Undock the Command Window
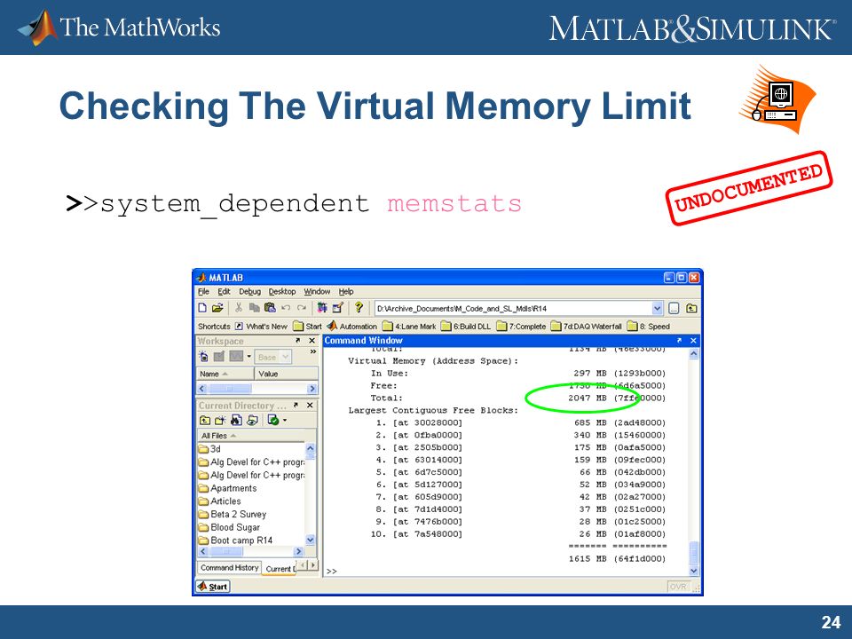852x639 pixels. pyautogui.click(x=679, y=341)
